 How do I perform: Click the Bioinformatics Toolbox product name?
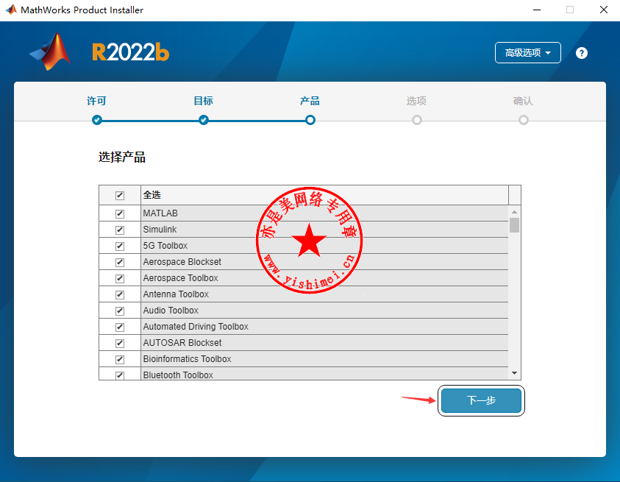point(187,359)
